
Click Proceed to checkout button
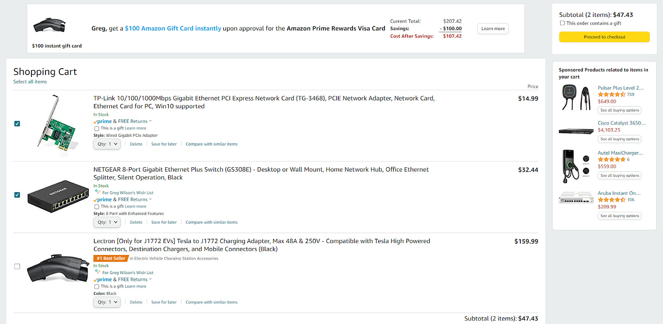pyautogui.click(x=604, y=37)
